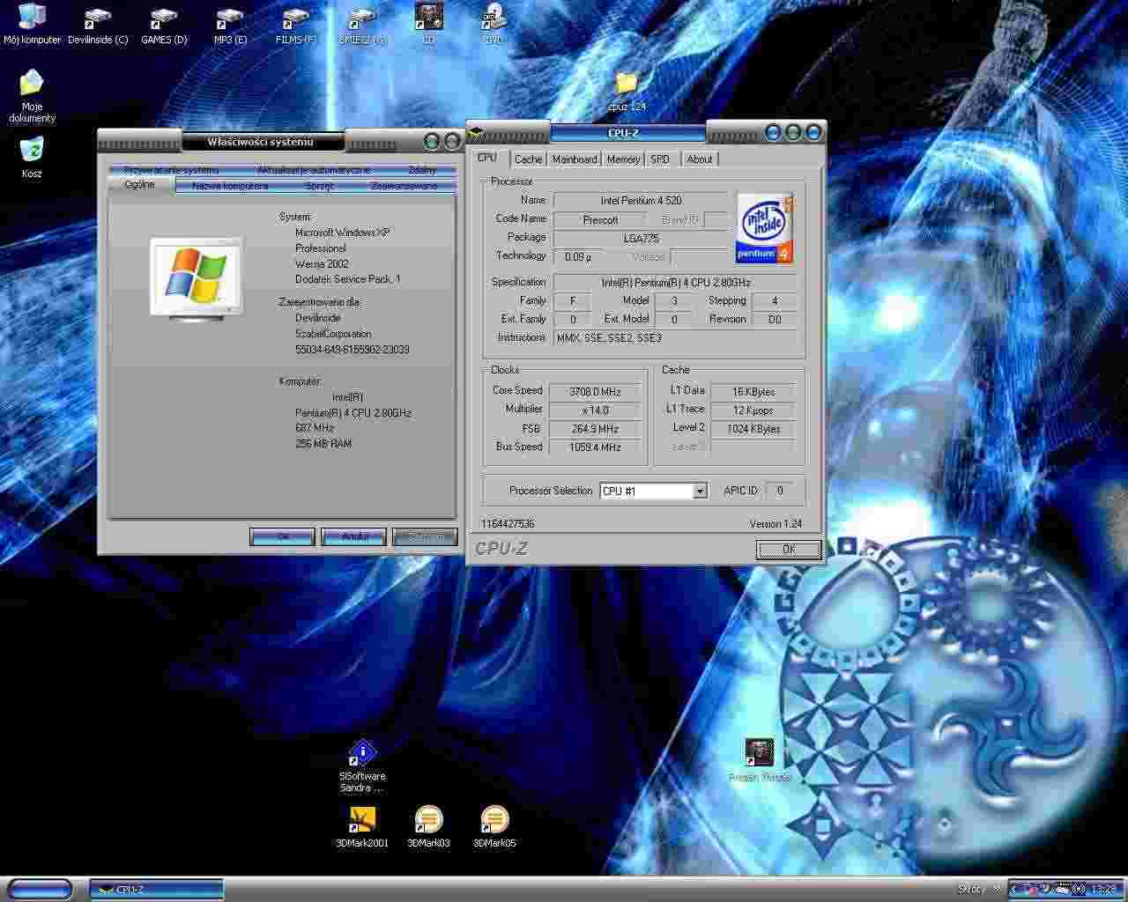Switch to the Memory tab in CPU-Z

coord(622,159)
